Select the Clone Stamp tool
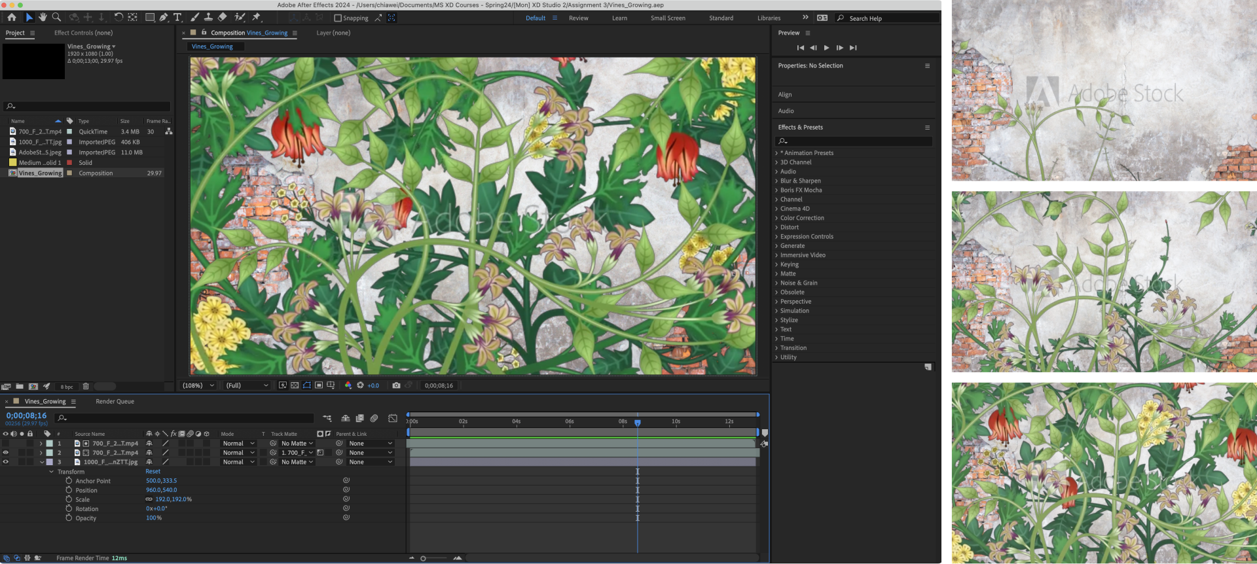The width and height of the screenshot is (1257, 564). tap(208, 18)
